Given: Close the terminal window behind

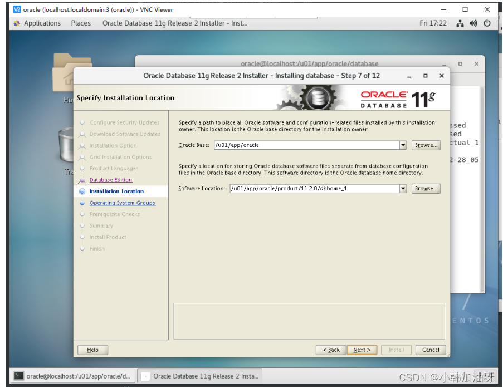Looking at the screenshot, I should [x=477, y=64].
